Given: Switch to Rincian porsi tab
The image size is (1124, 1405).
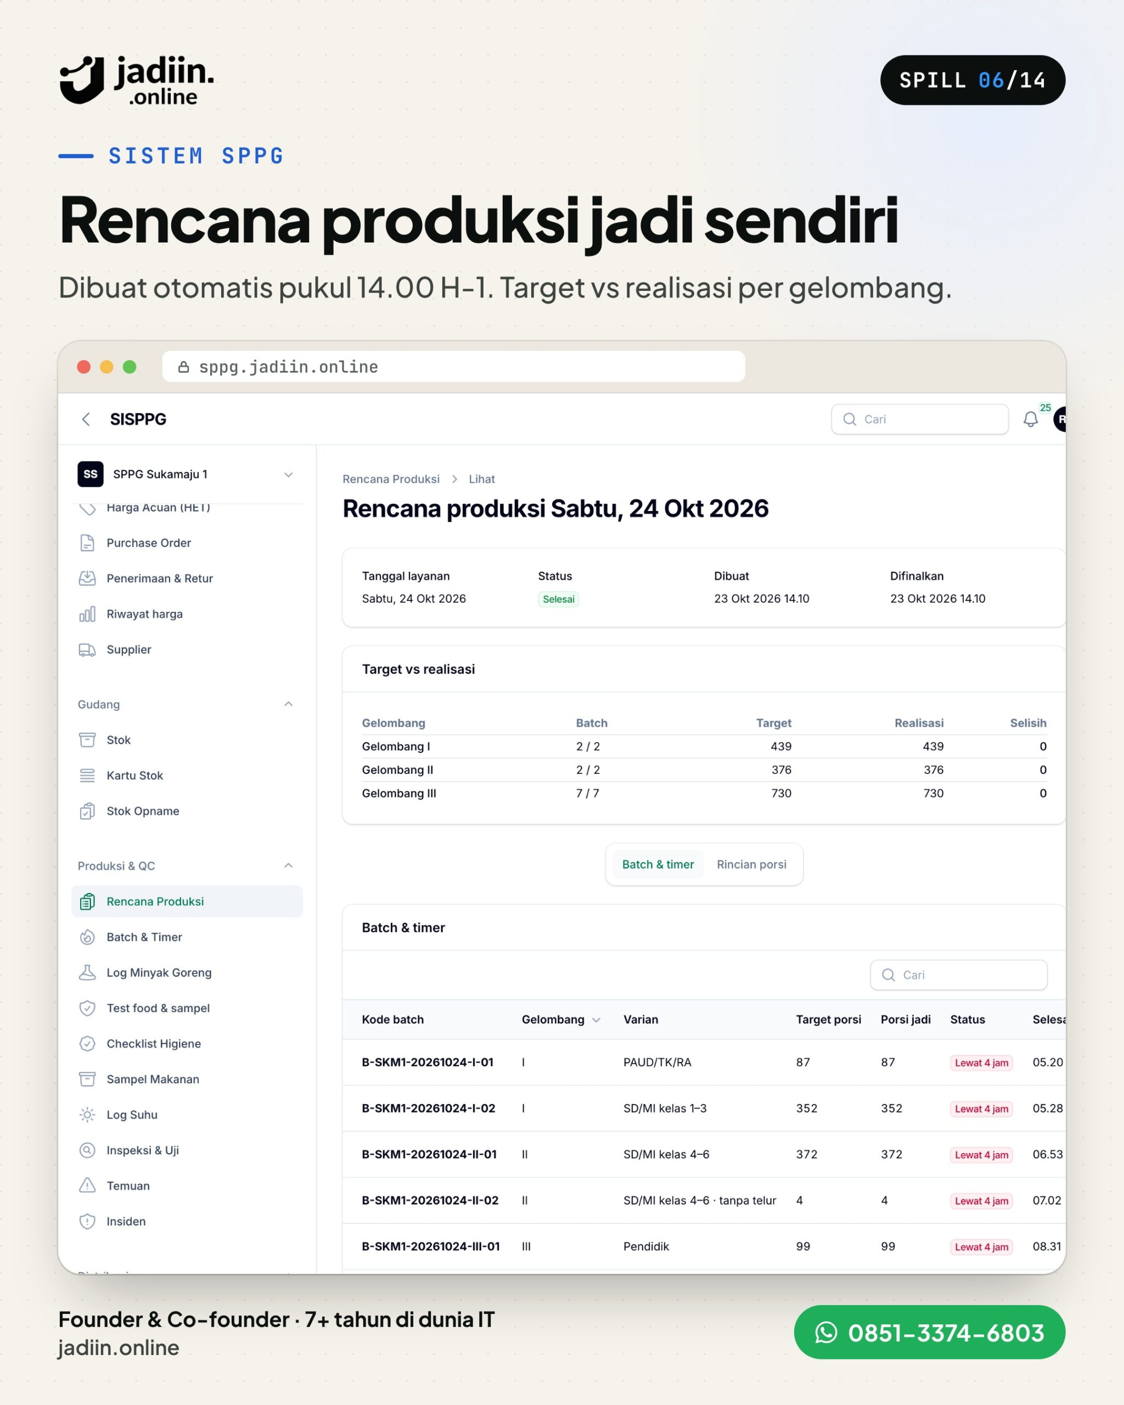Looking at the screenshot, I should click(x=751, y=864).
